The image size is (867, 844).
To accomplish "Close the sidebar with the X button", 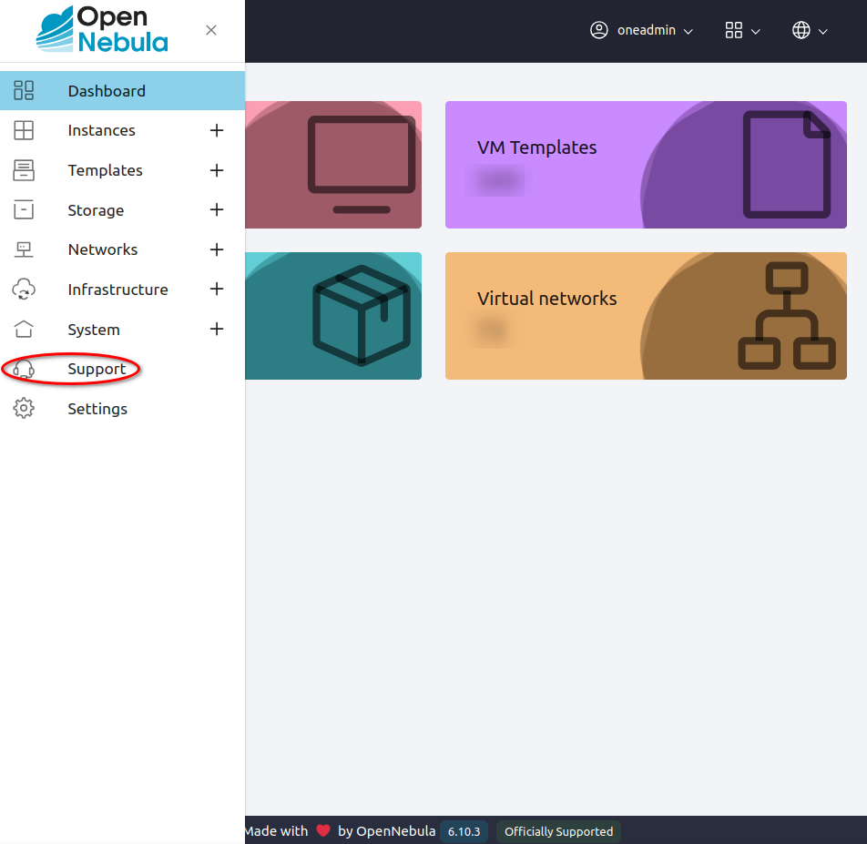I will point(210,30).
